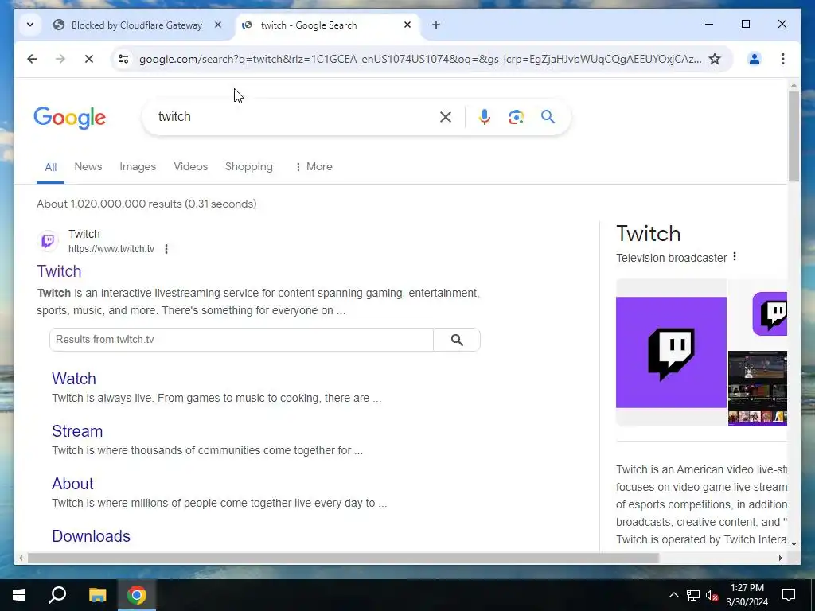Open File Explorer from the taskbar
This screenshot has height=611, width=815.
pyautogui.click(x=97, y=595)
